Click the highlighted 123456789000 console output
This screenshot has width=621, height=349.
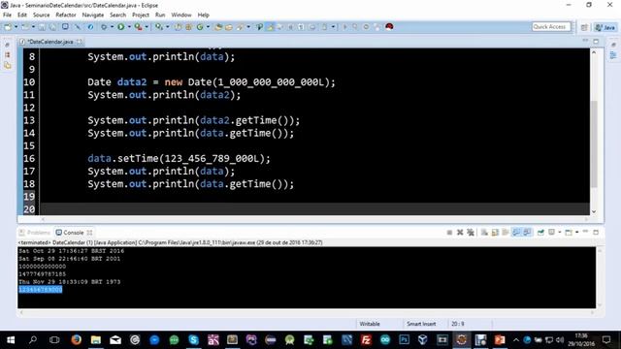[41, 290]
